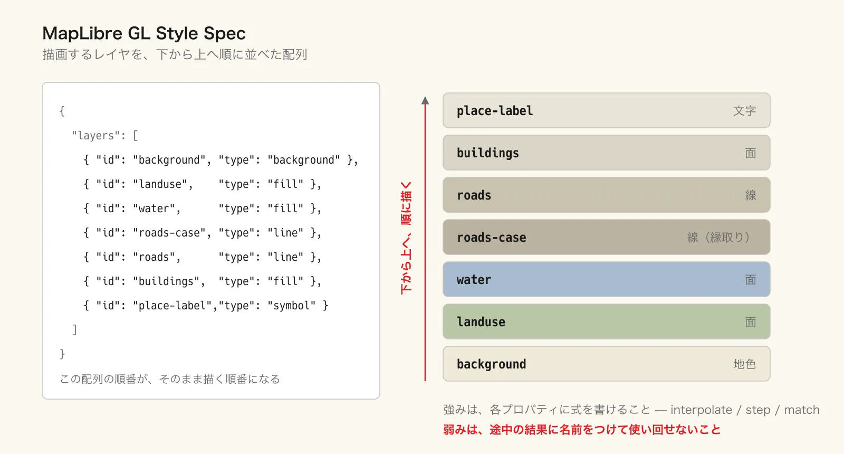Select the place-label layer bar

pyautogui.click(x=607, y=110)
